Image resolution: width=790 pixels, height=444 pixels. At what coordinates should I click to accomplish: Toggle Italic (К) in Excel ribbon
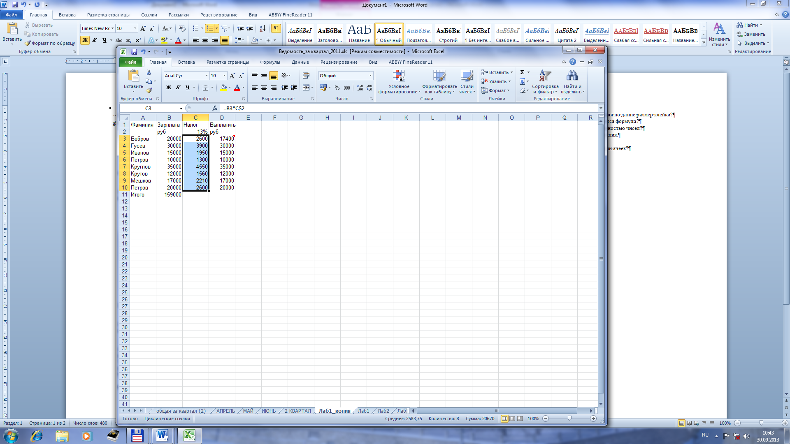click(178, 88)
